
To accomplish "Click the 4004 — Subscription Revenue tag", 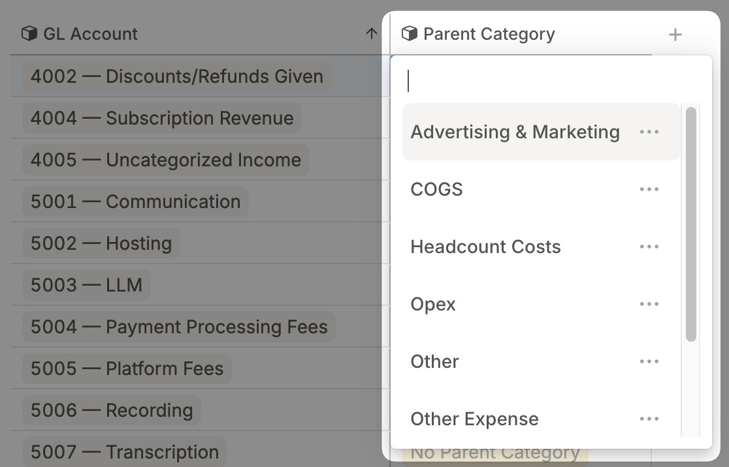I will pyautogui.click(x=162, y=118).
